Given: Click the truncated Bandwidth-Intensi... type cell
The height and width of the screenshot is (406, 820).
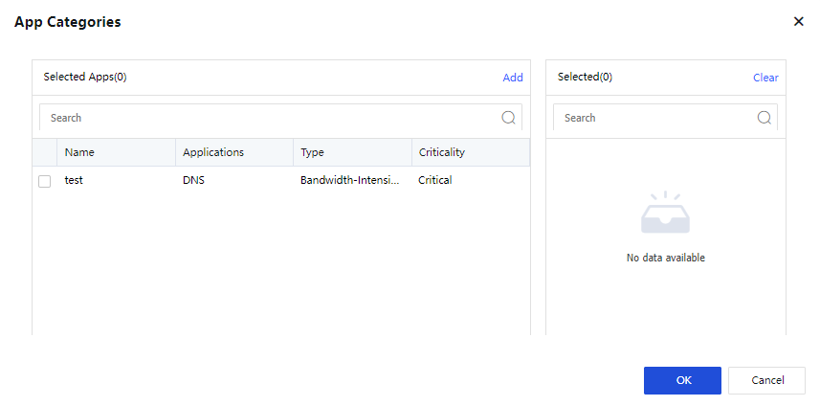Looking at the screenshot, I should tap(350, 180).
